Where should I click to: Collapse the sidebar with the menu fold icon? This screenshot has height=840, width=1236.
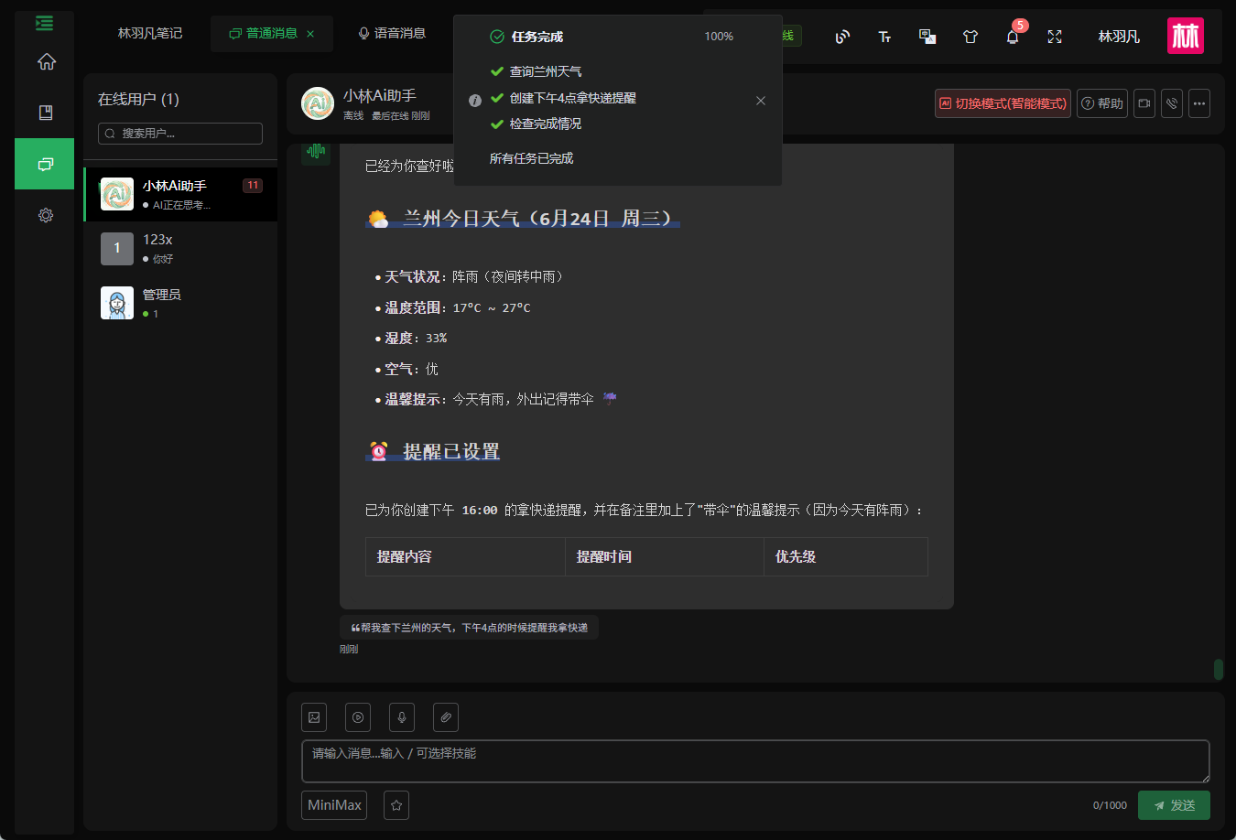[x=44, y=23]
